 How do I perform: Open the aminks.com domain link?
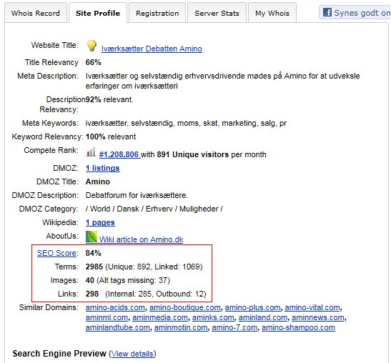(x=213, y=317)
